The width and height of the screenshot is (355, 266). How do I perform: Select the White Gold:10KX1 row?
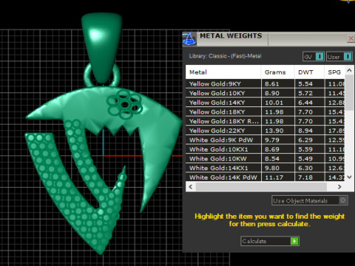click(266, 149)
